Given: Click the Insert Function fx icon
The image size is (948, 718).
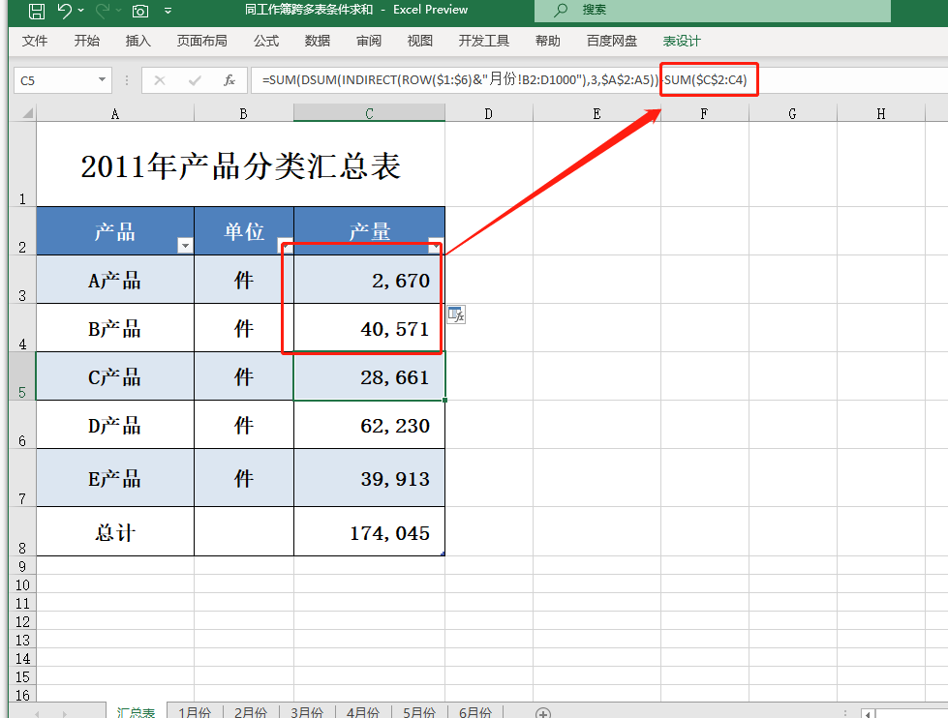Looking at the screenshot, I should tap(229, 80).
